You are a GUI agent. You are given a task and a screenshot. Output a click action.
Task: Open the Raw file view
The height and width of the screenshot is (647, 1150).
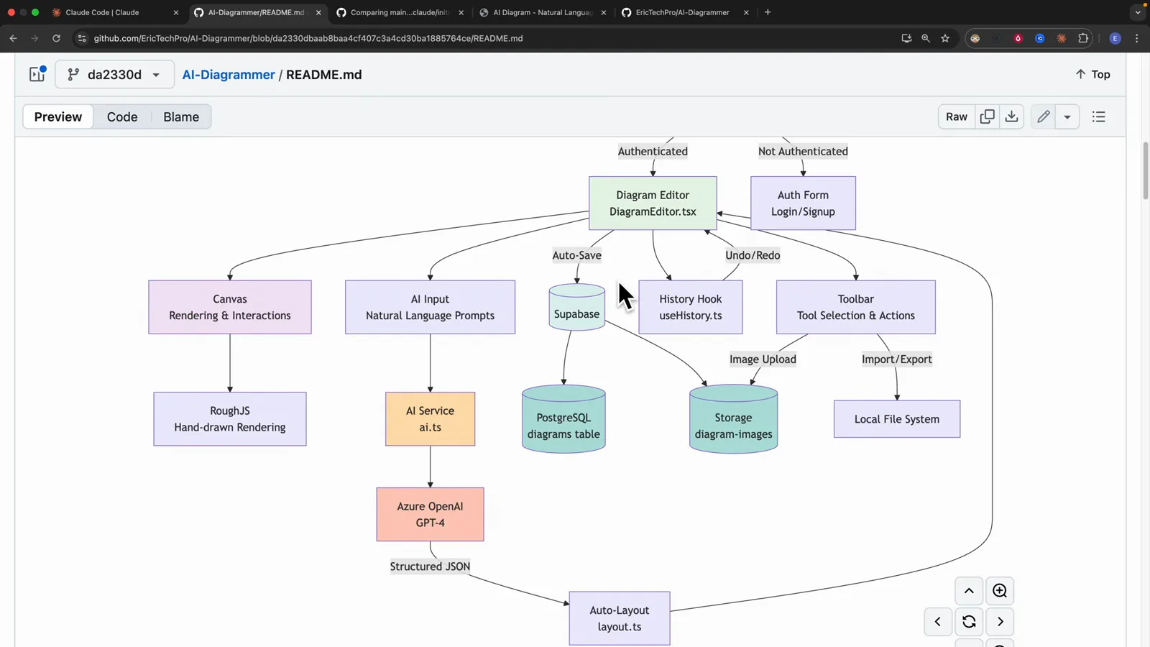coord(956,116)
